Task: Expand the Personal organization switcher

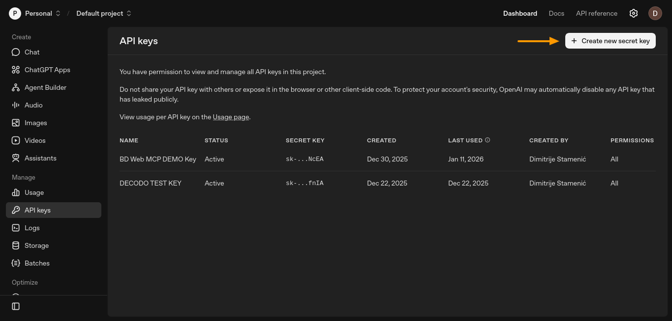Action: pos(35,13)
